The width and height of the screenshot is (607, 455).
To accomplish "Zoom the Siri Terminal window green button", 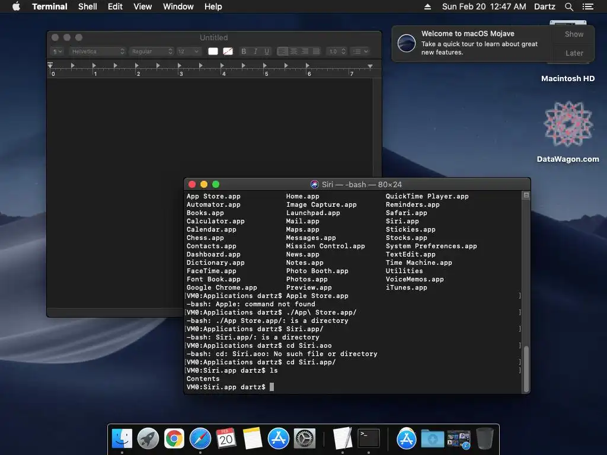I will coord(216,185).
